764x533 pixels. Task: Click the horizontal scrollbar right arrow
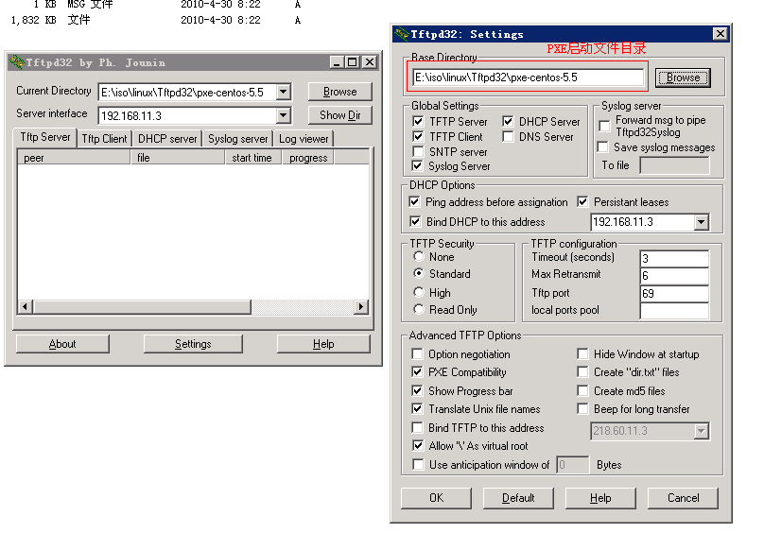(360, 307)
